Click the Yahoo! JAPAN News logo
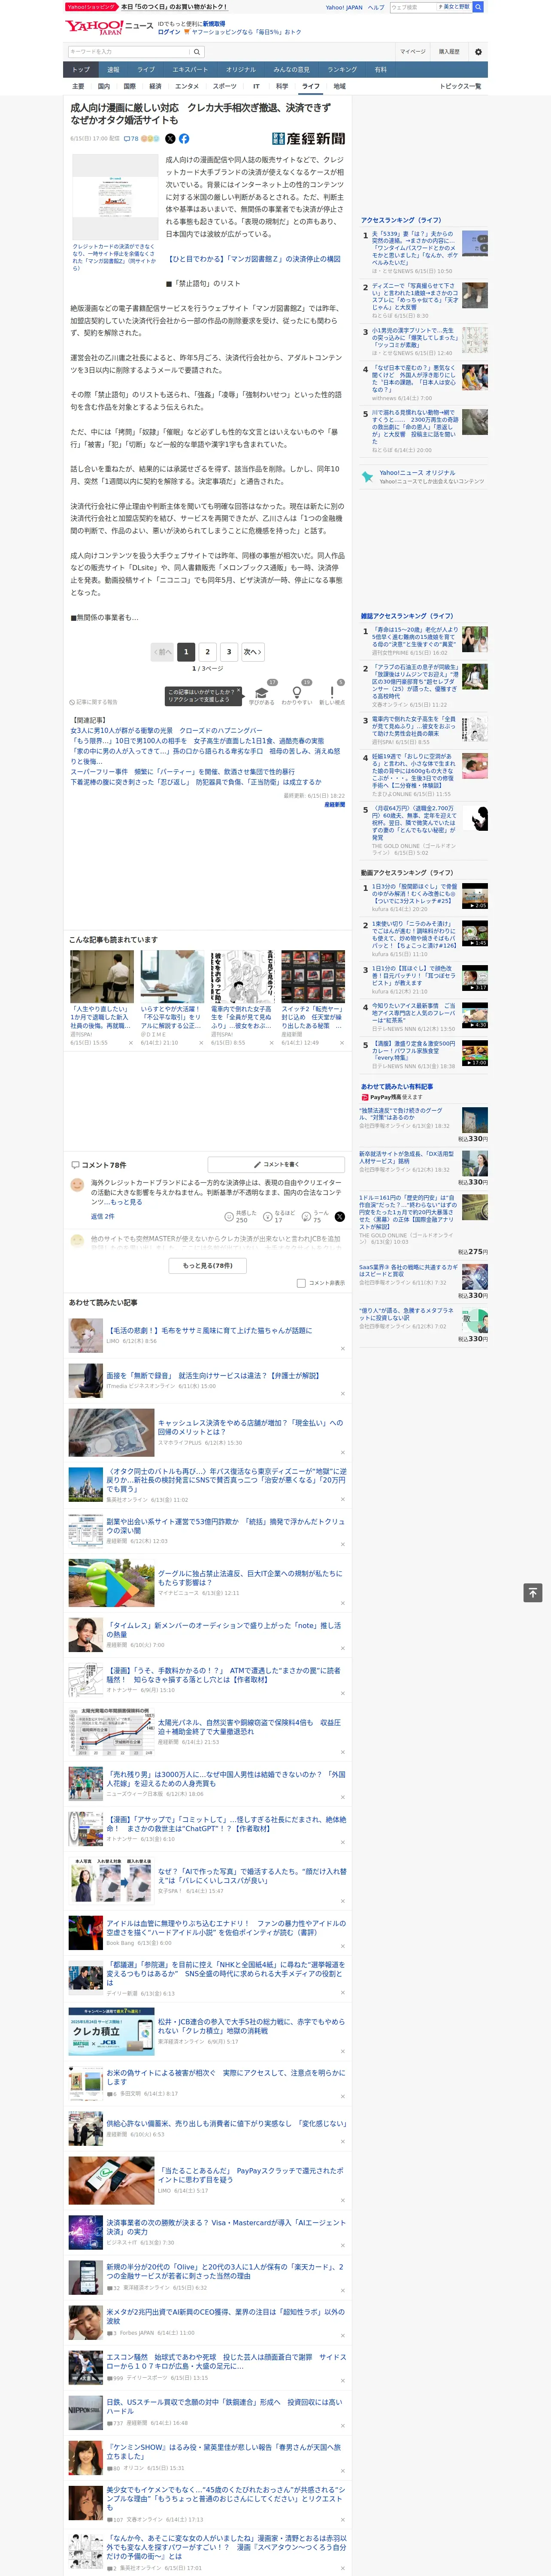The height and width of the screenshot is (2576, 551). (x=110, y=27)
